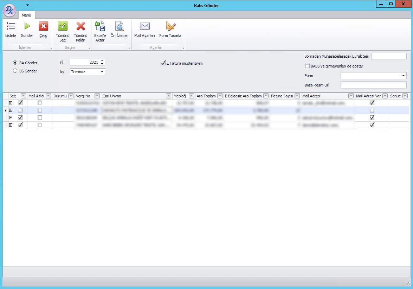413x289 pixels.
Task: Toggle E Fatura müşterisiyim checkbox
Action: (163, 63)
